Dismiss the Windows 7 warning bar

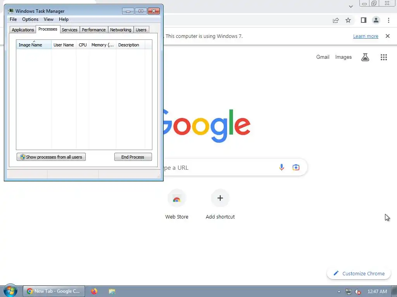coord(387,36)
